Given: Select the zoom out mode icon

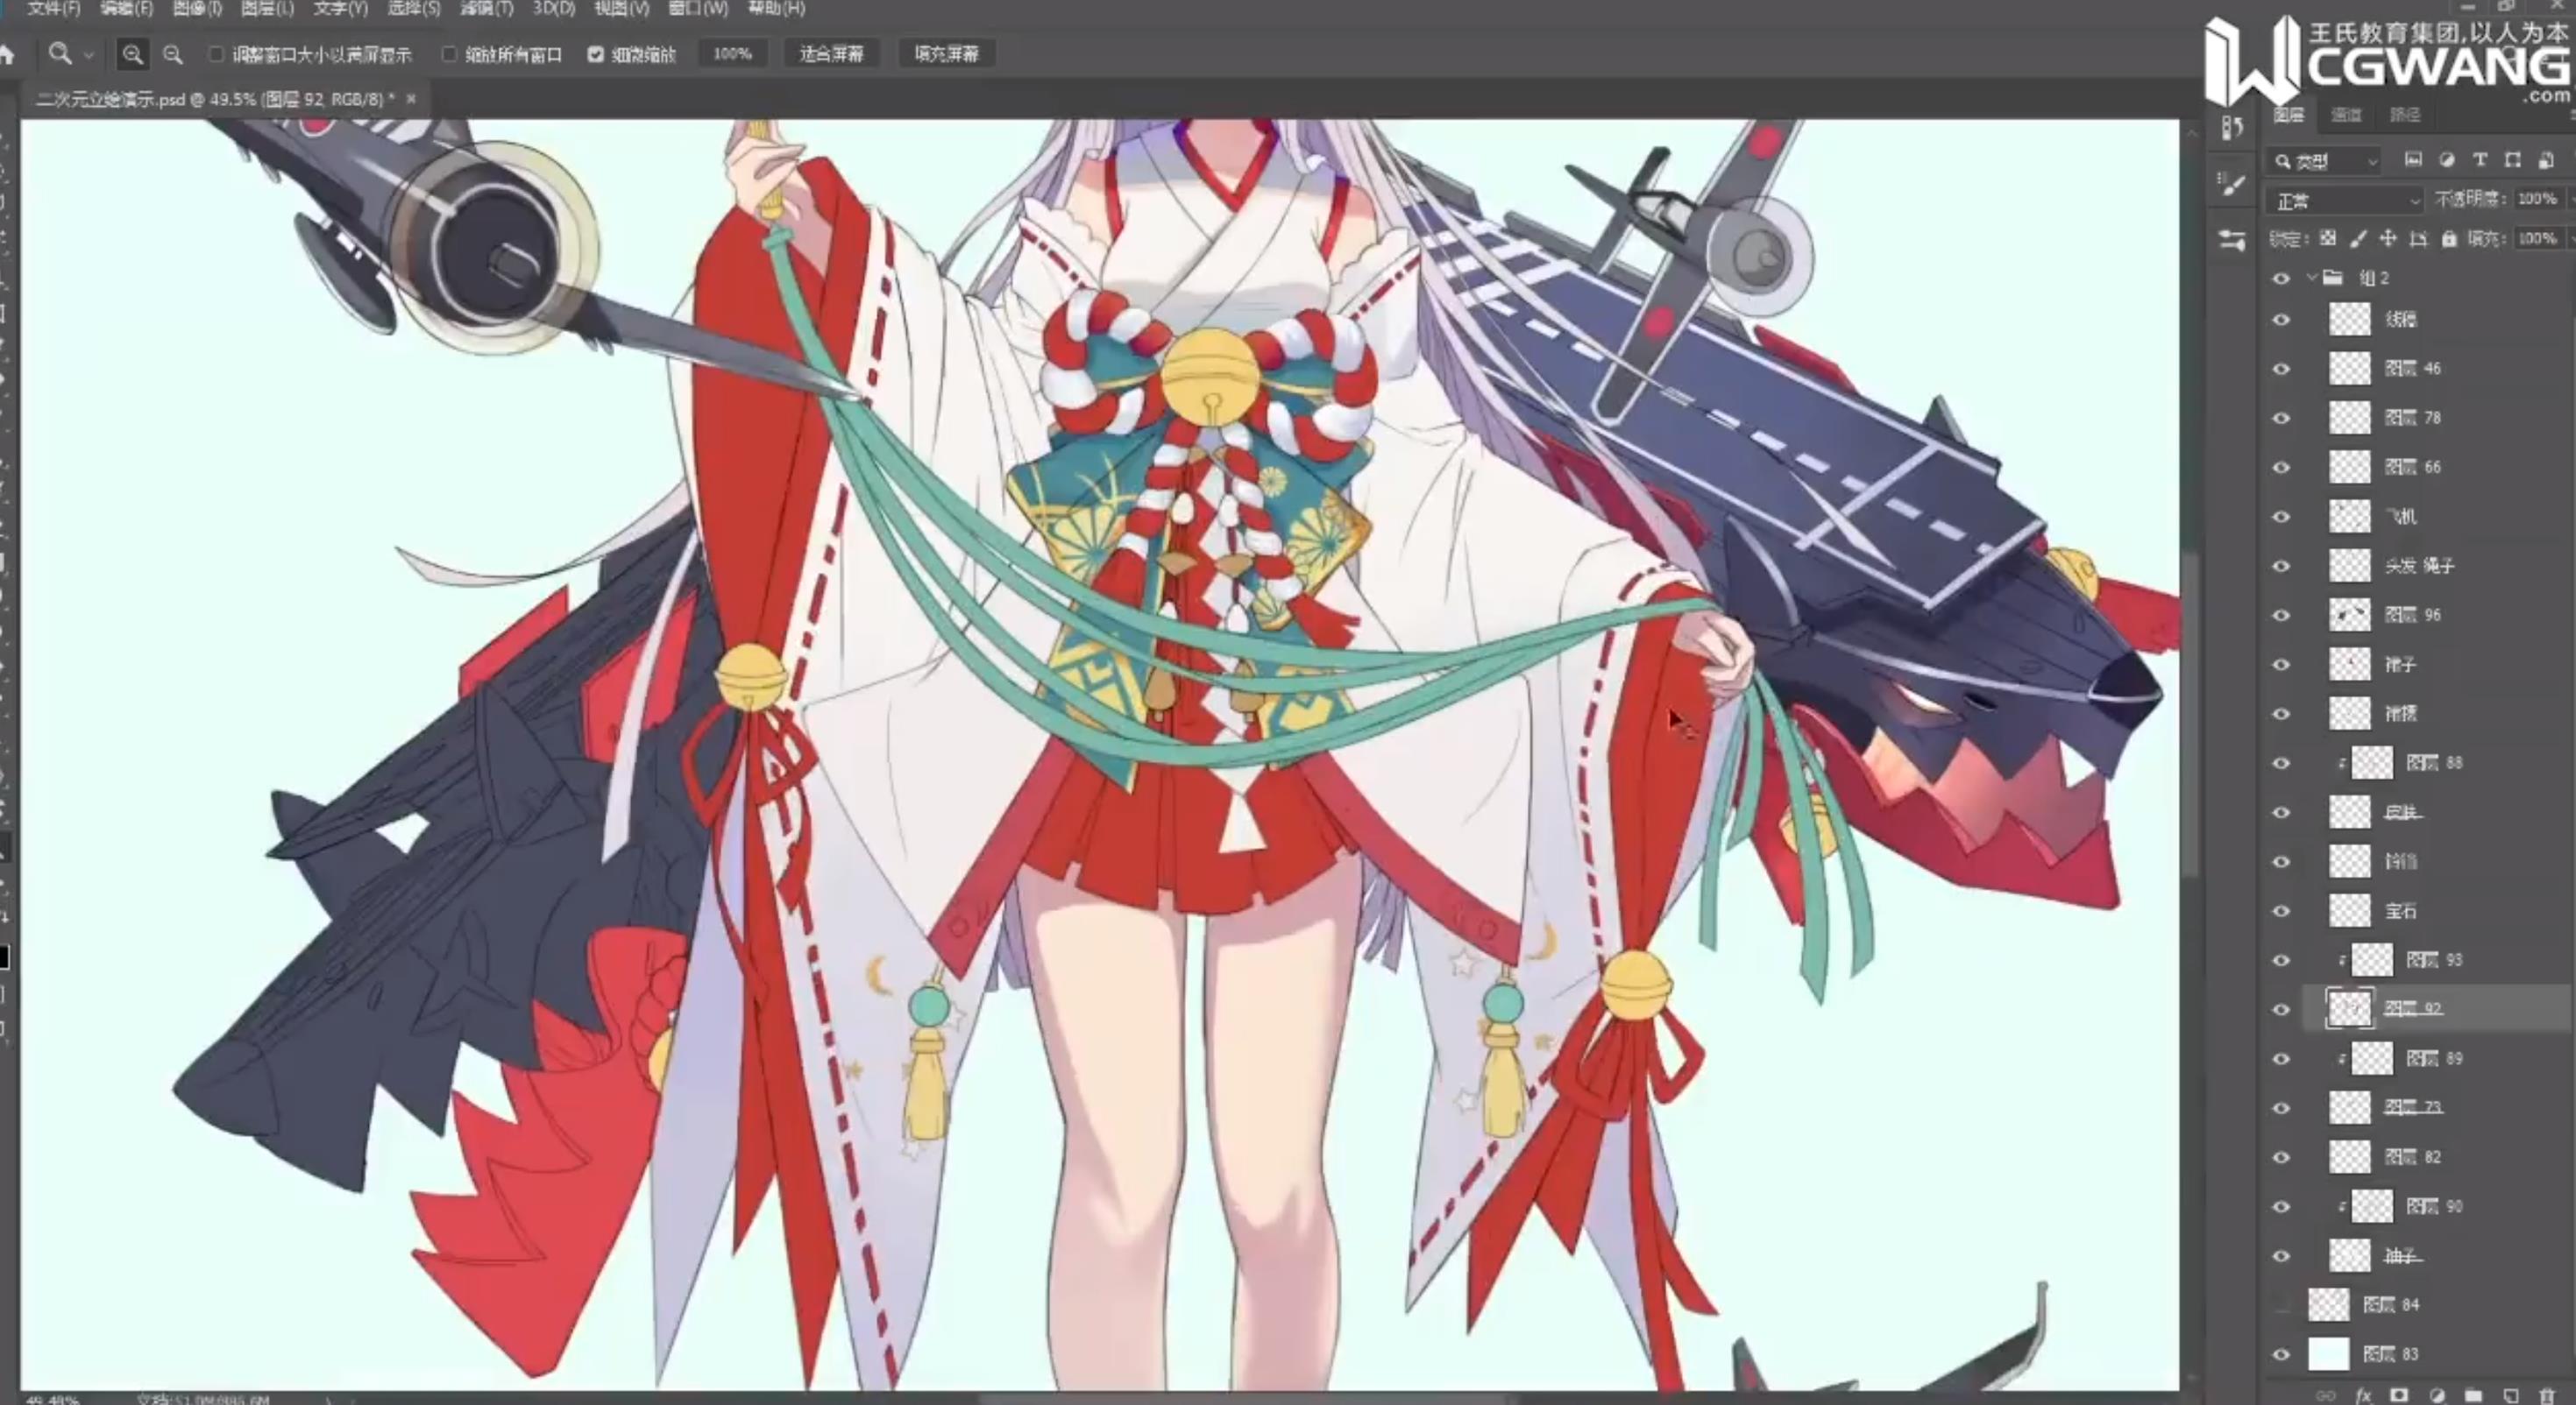Looking at the screenshot, I should click(x=173, y=55).
